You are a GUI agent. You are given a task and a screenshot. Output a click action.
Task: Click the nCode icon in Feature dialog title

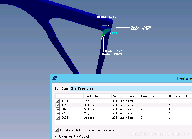click(55, 78)
